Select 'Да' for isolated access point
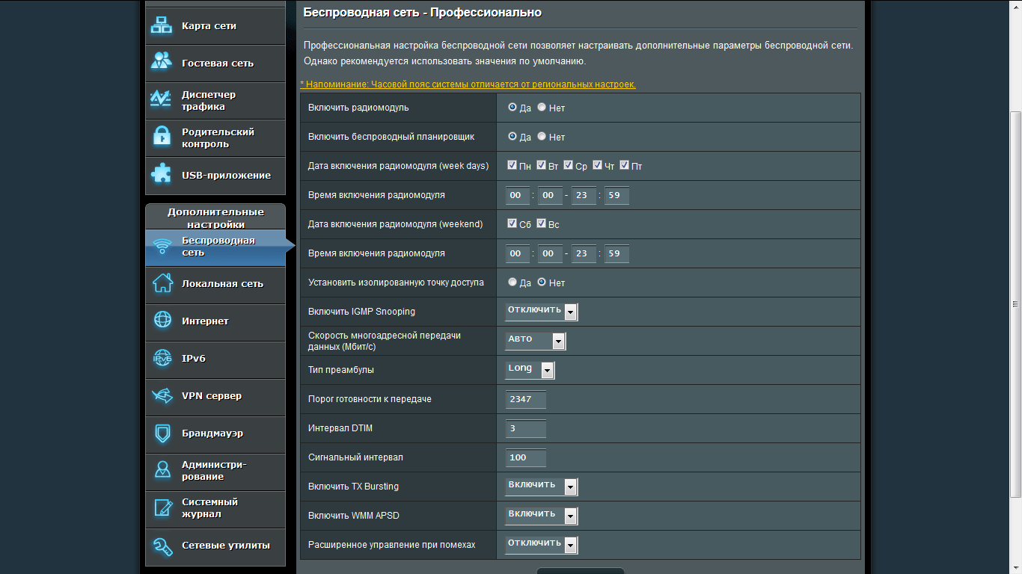Image resolution: width=1022 pixels, height=574 pixels. point(512,283)
